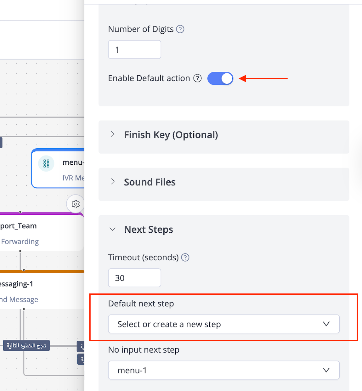The width and height of the screenshot is (362, 391).
Task: Click the 'Sound Files' heading text
Action: (150, 182)
